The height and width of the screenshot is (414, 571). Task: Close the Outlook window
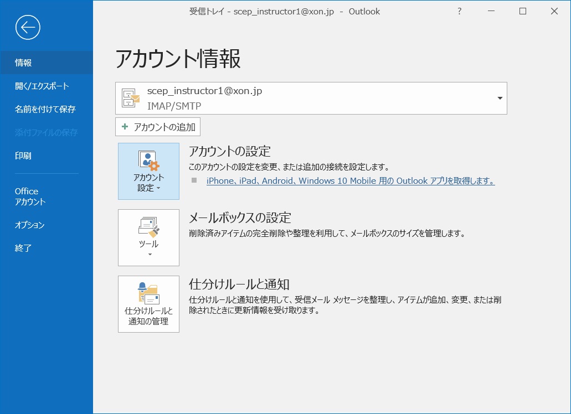tap(554, 12)
